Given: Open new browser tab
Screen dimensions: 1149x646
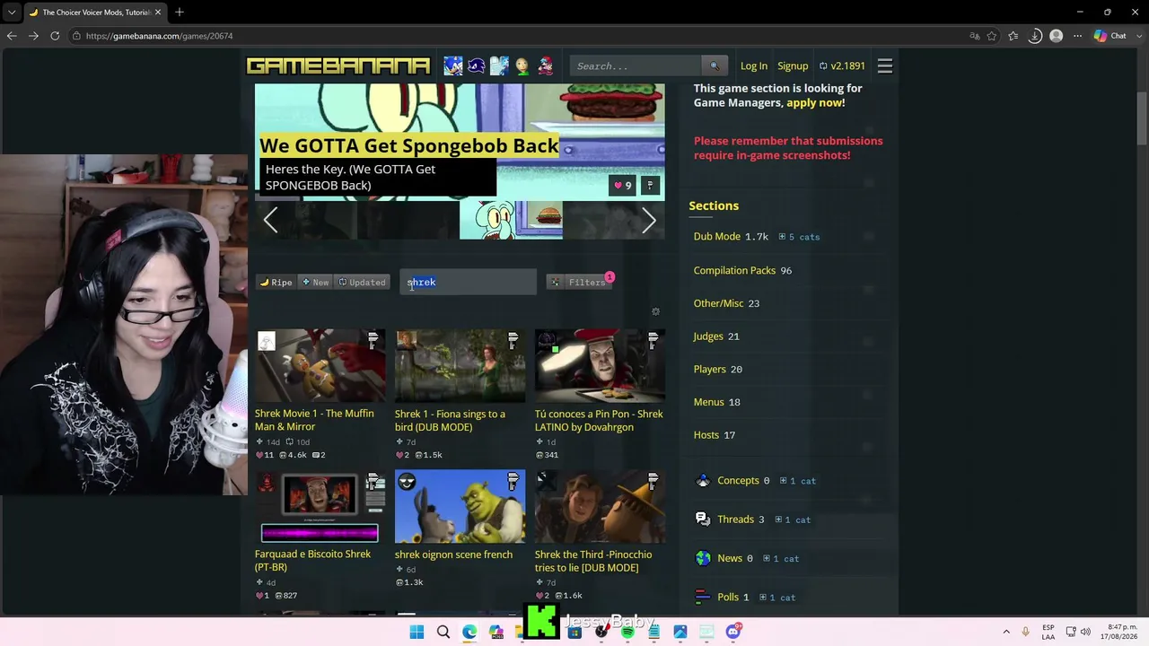Looking at the screenshot, I should [180, 12].
